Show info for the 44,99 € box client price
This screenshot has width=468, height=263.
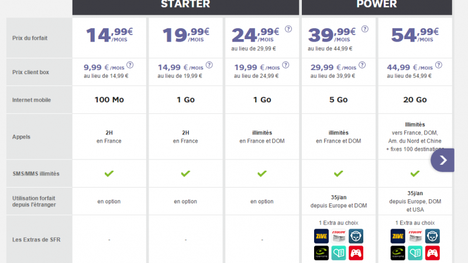click(436, 65)
